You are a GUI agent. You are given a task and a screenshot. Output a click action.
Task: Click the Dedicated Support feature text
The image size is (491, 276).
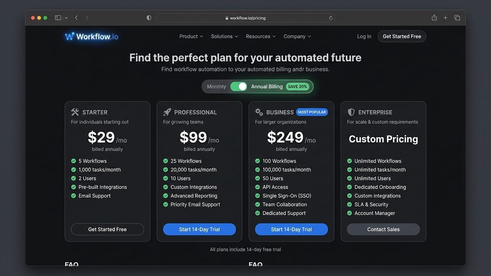[284, 213]
